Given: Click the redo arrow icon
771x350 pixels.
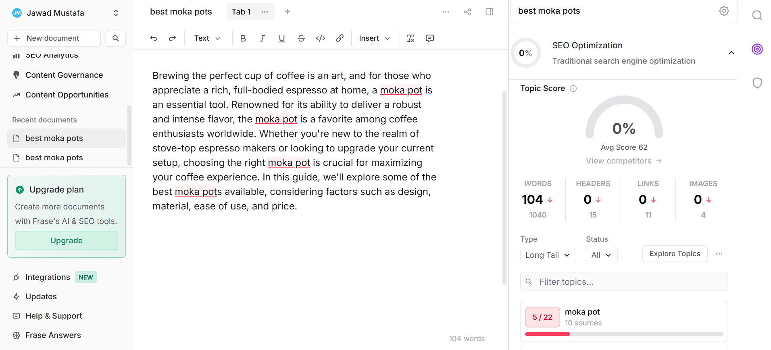Looking at the screenshot, I should (172, 38).
